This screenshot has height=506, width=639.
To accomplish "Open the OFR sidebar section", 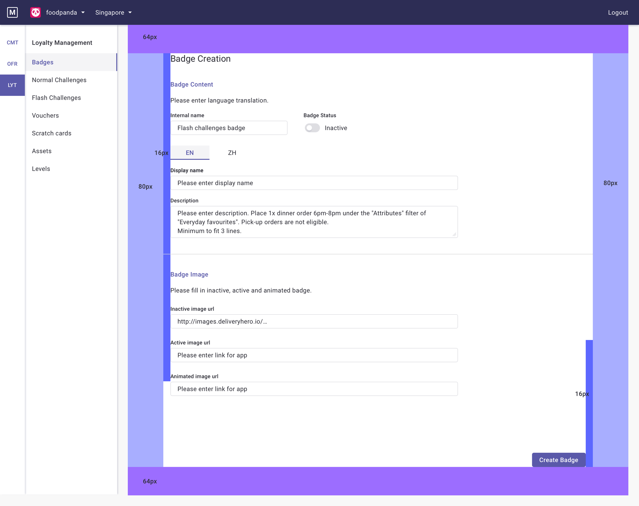I will click(x=13, y=64).
